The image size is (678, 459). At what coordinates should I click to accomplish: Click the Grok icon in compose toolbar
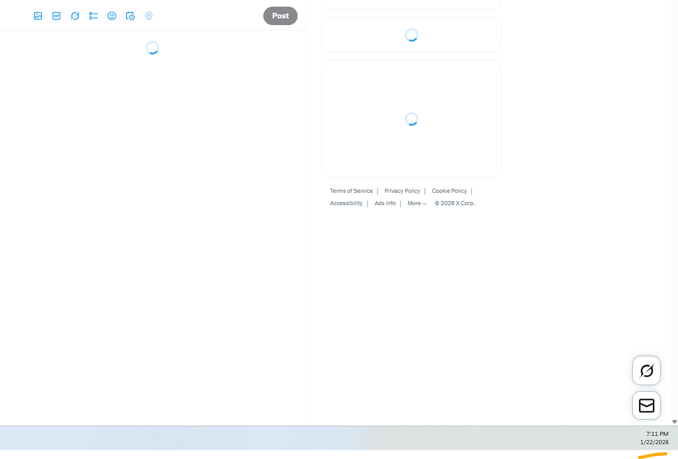pyautogui.click(x=75, y=16)
